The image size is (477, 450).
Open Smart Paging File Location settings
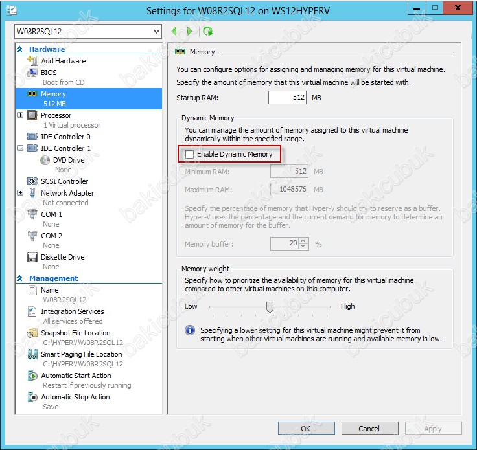pyautogui.click(x=82, y=354)
